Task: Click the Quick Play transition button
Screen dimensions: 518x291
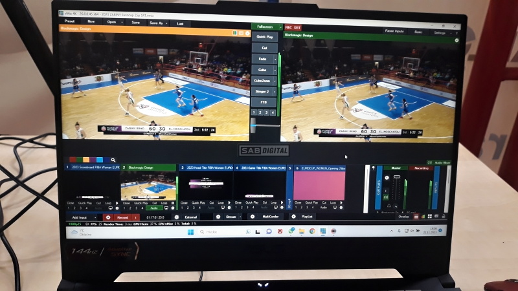Action: [264, 37]
